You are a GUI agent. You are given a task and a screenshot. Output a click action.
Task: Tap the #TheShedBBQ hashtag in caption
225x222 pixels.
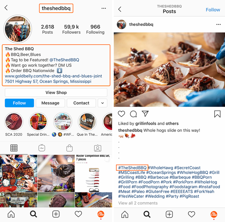coord(132,168)
